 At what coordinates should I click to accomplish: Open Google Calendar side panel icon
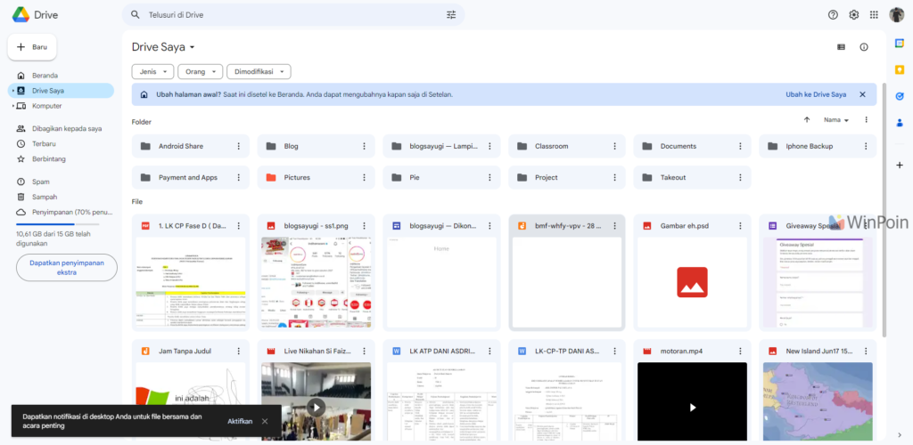[x=900, y=44]
